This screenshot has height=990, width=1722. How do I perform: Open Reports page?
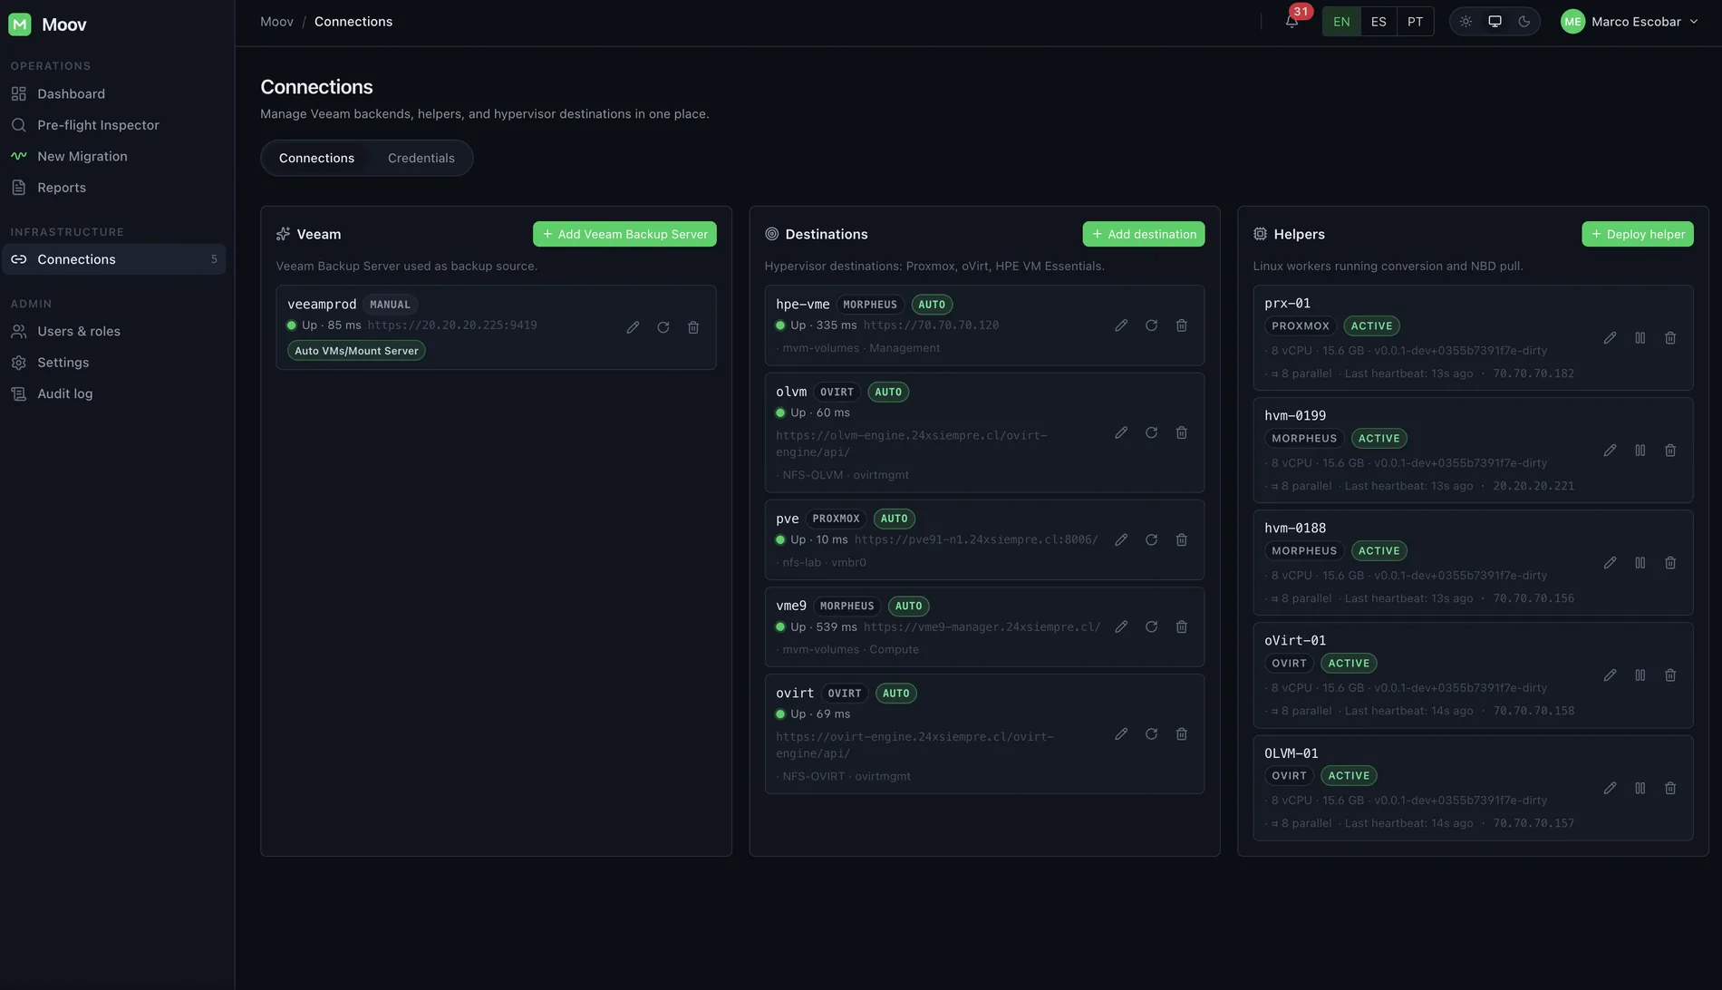click(x=113, y=188)
